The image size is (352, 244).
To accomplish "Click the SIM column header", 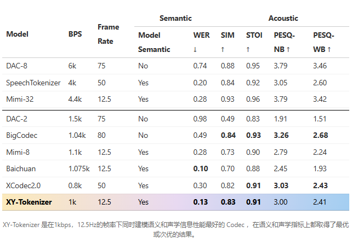I will point(228,35).
